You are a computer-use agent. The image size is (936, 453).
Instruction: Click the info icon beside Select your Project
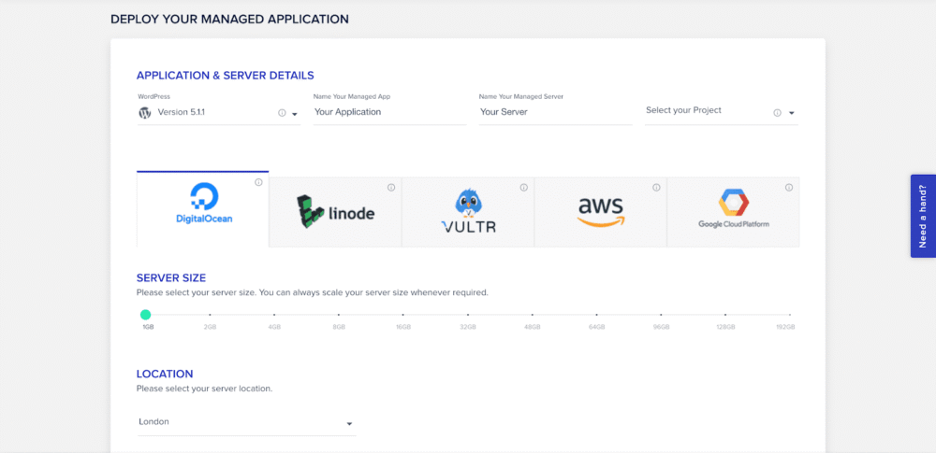click(x=777, y=113)
